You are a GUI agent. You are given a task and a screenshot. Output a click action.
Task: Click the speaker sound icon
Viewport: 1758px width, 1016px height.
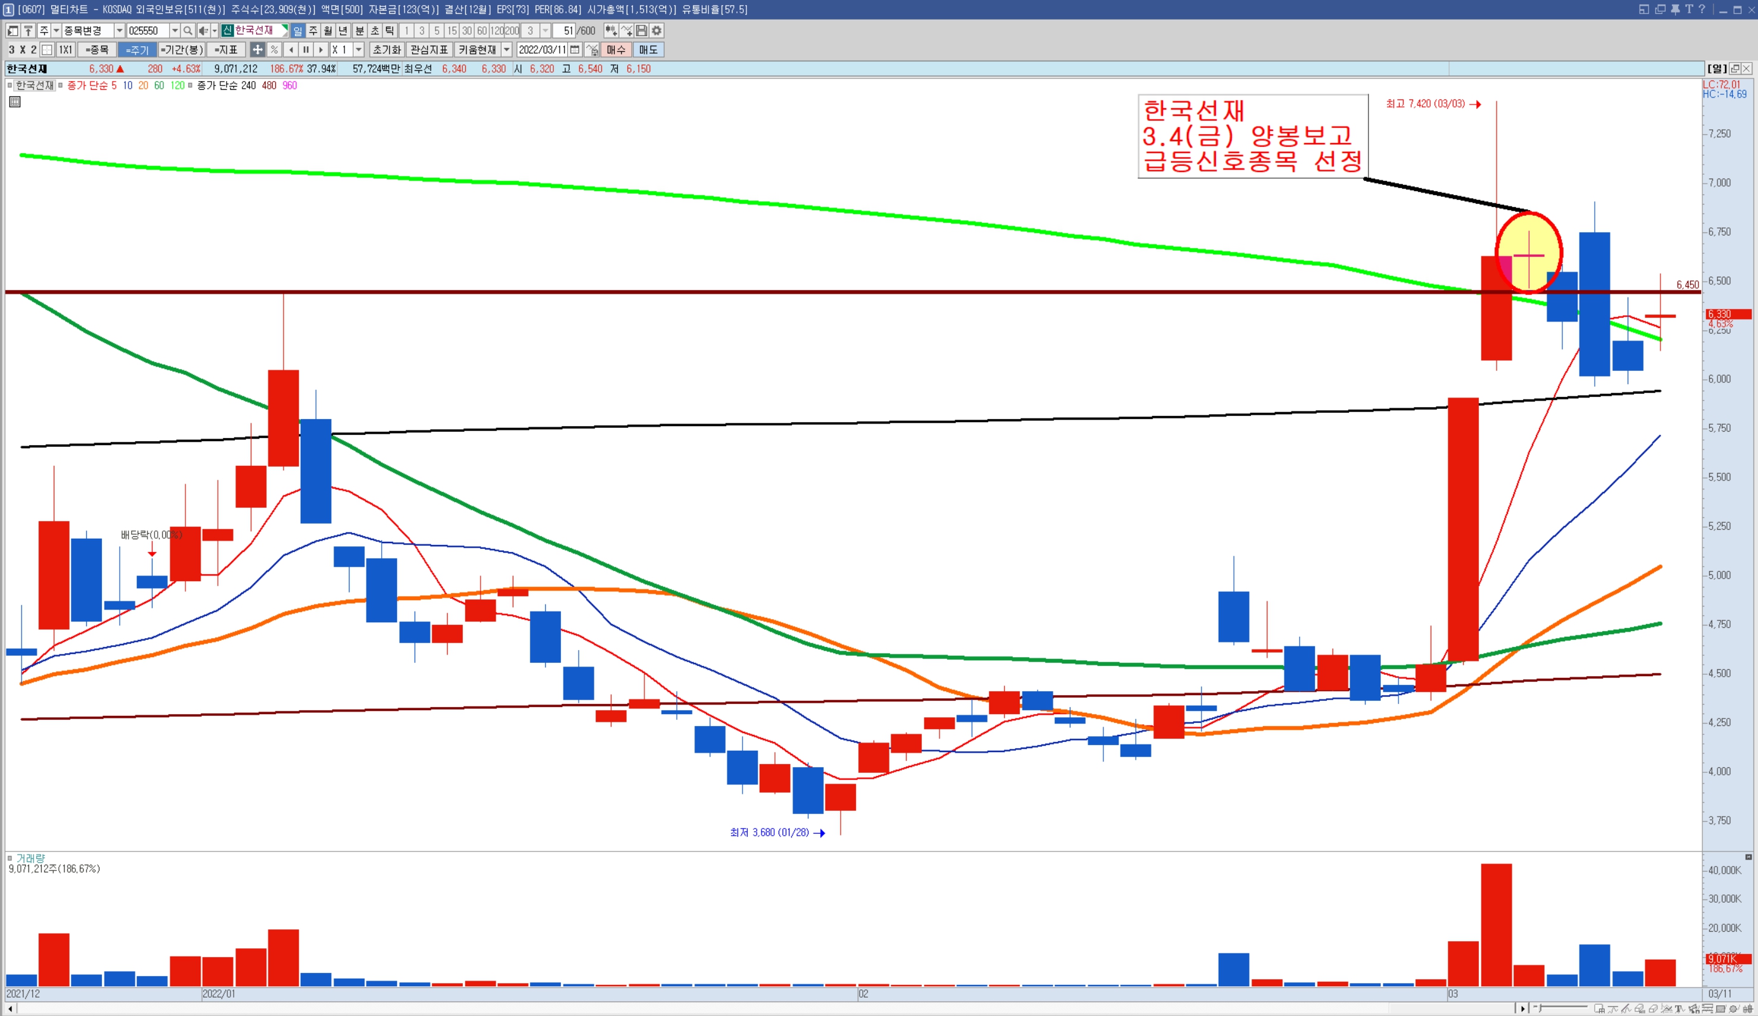(203, 31)
